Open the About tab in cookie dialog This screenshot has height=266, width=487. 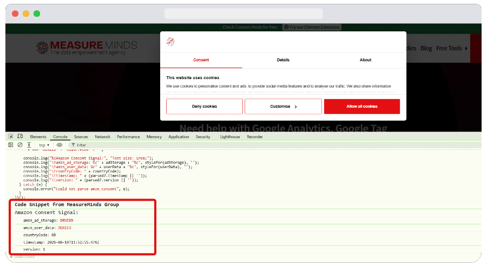click(x=365, y=60)
